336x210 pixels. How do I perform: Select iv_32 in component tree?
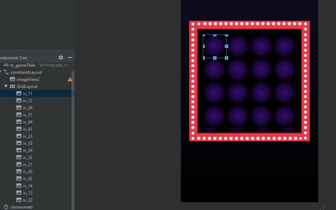tap(28, 157)
